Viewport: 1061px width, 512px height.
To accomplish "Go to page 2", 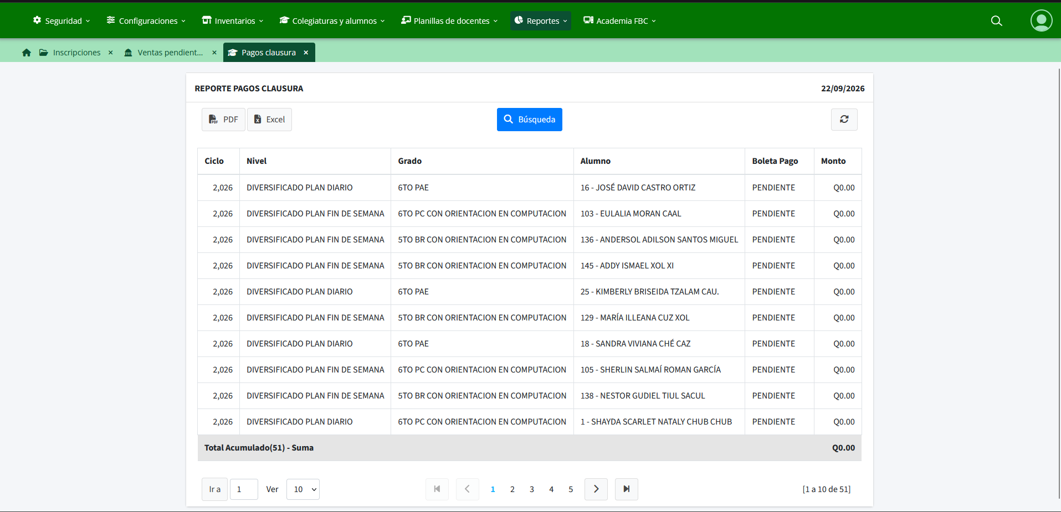I will 512,489.
